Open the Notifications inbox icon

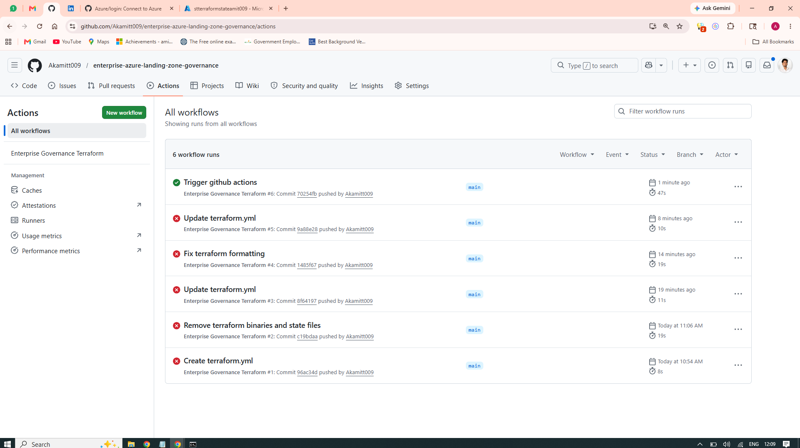pos(767,65)
